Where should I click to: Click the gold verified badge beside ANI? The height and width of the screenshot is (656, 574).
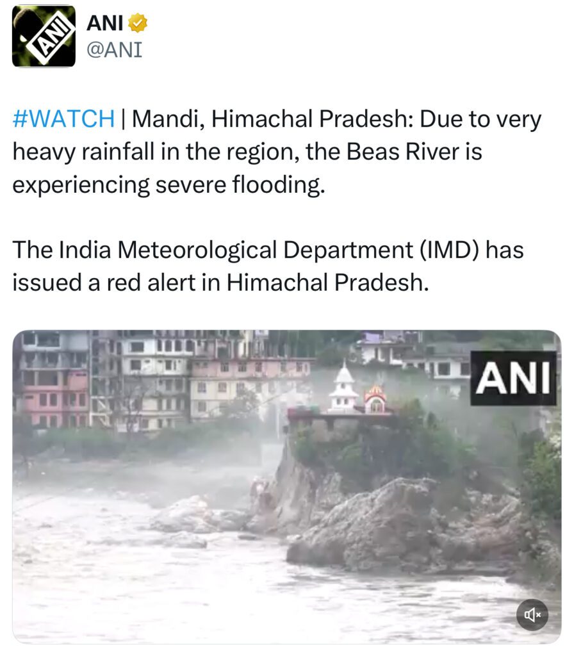pos(138,22)
